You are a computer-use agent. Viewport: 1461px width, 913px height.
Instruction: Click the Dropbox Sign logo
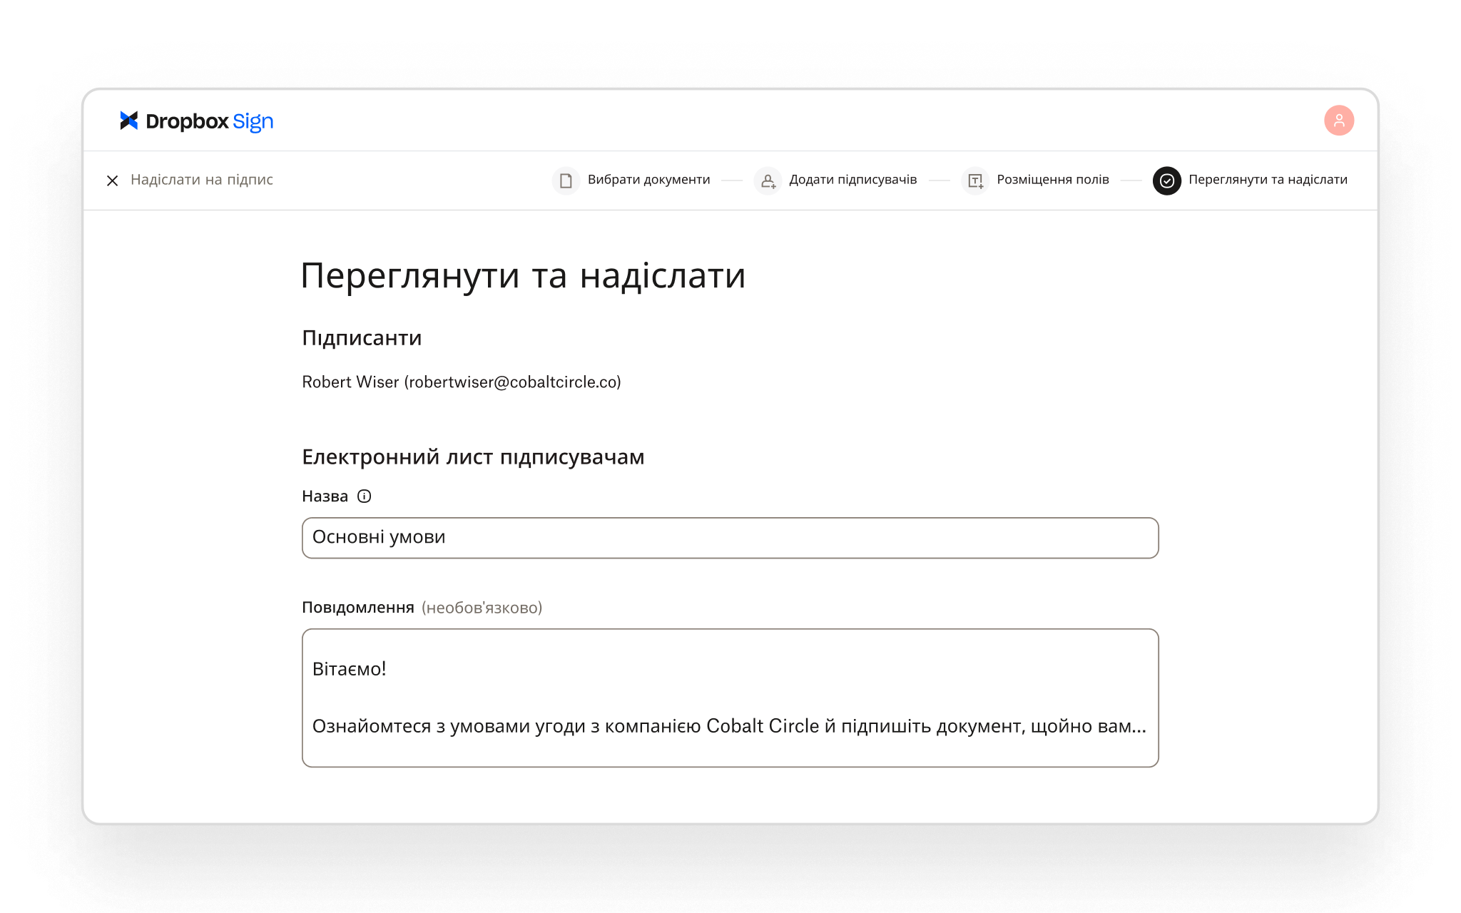pyautogui.click(x=196, y=121)
